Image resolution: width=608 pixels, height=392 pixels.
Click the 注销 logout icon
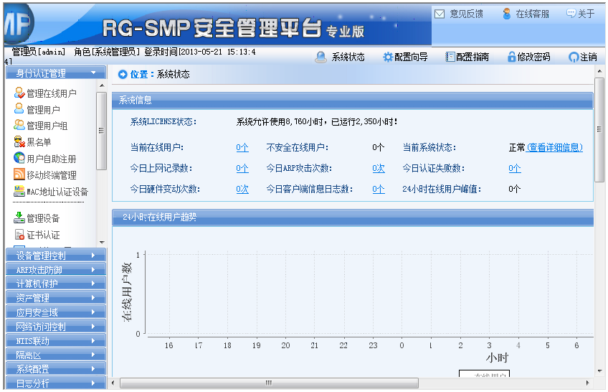coord(574,57)
